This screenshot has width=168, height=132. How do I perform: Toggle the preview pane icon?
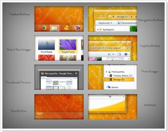(x=119, y=54)
